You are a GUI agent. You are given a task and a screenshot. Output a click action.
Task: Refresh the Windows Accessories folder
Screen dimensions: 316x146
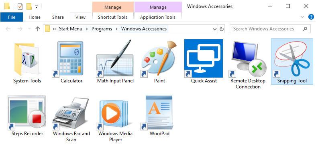point(222,29)
